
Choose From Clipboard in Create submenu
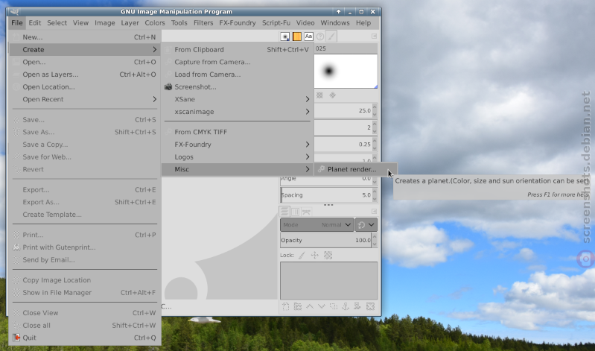click(x=237, y=50)
